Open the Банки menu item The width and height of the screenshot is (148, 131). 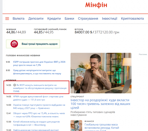(69, 18)
